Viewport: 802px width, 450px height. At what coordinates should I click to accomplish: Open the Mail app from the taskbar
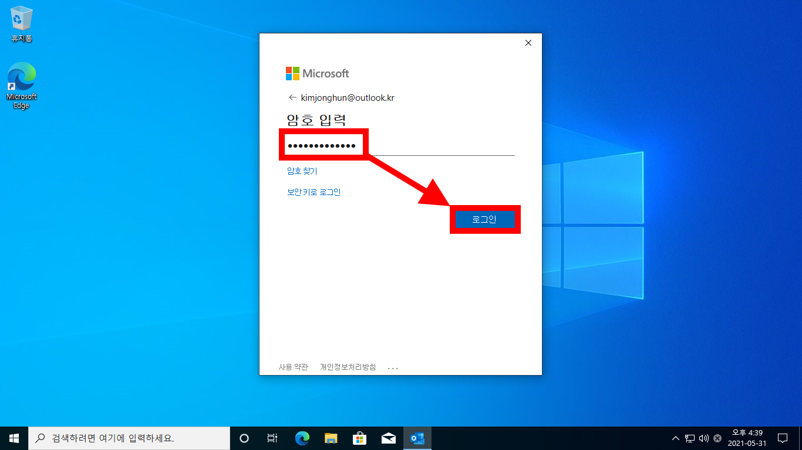click(388, 438)
